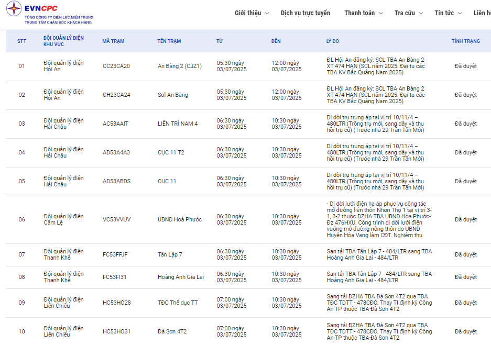491x346 pixels.
Task: Click station name LIÊN TRÌ NAM 4
Action: pos(178,124)
